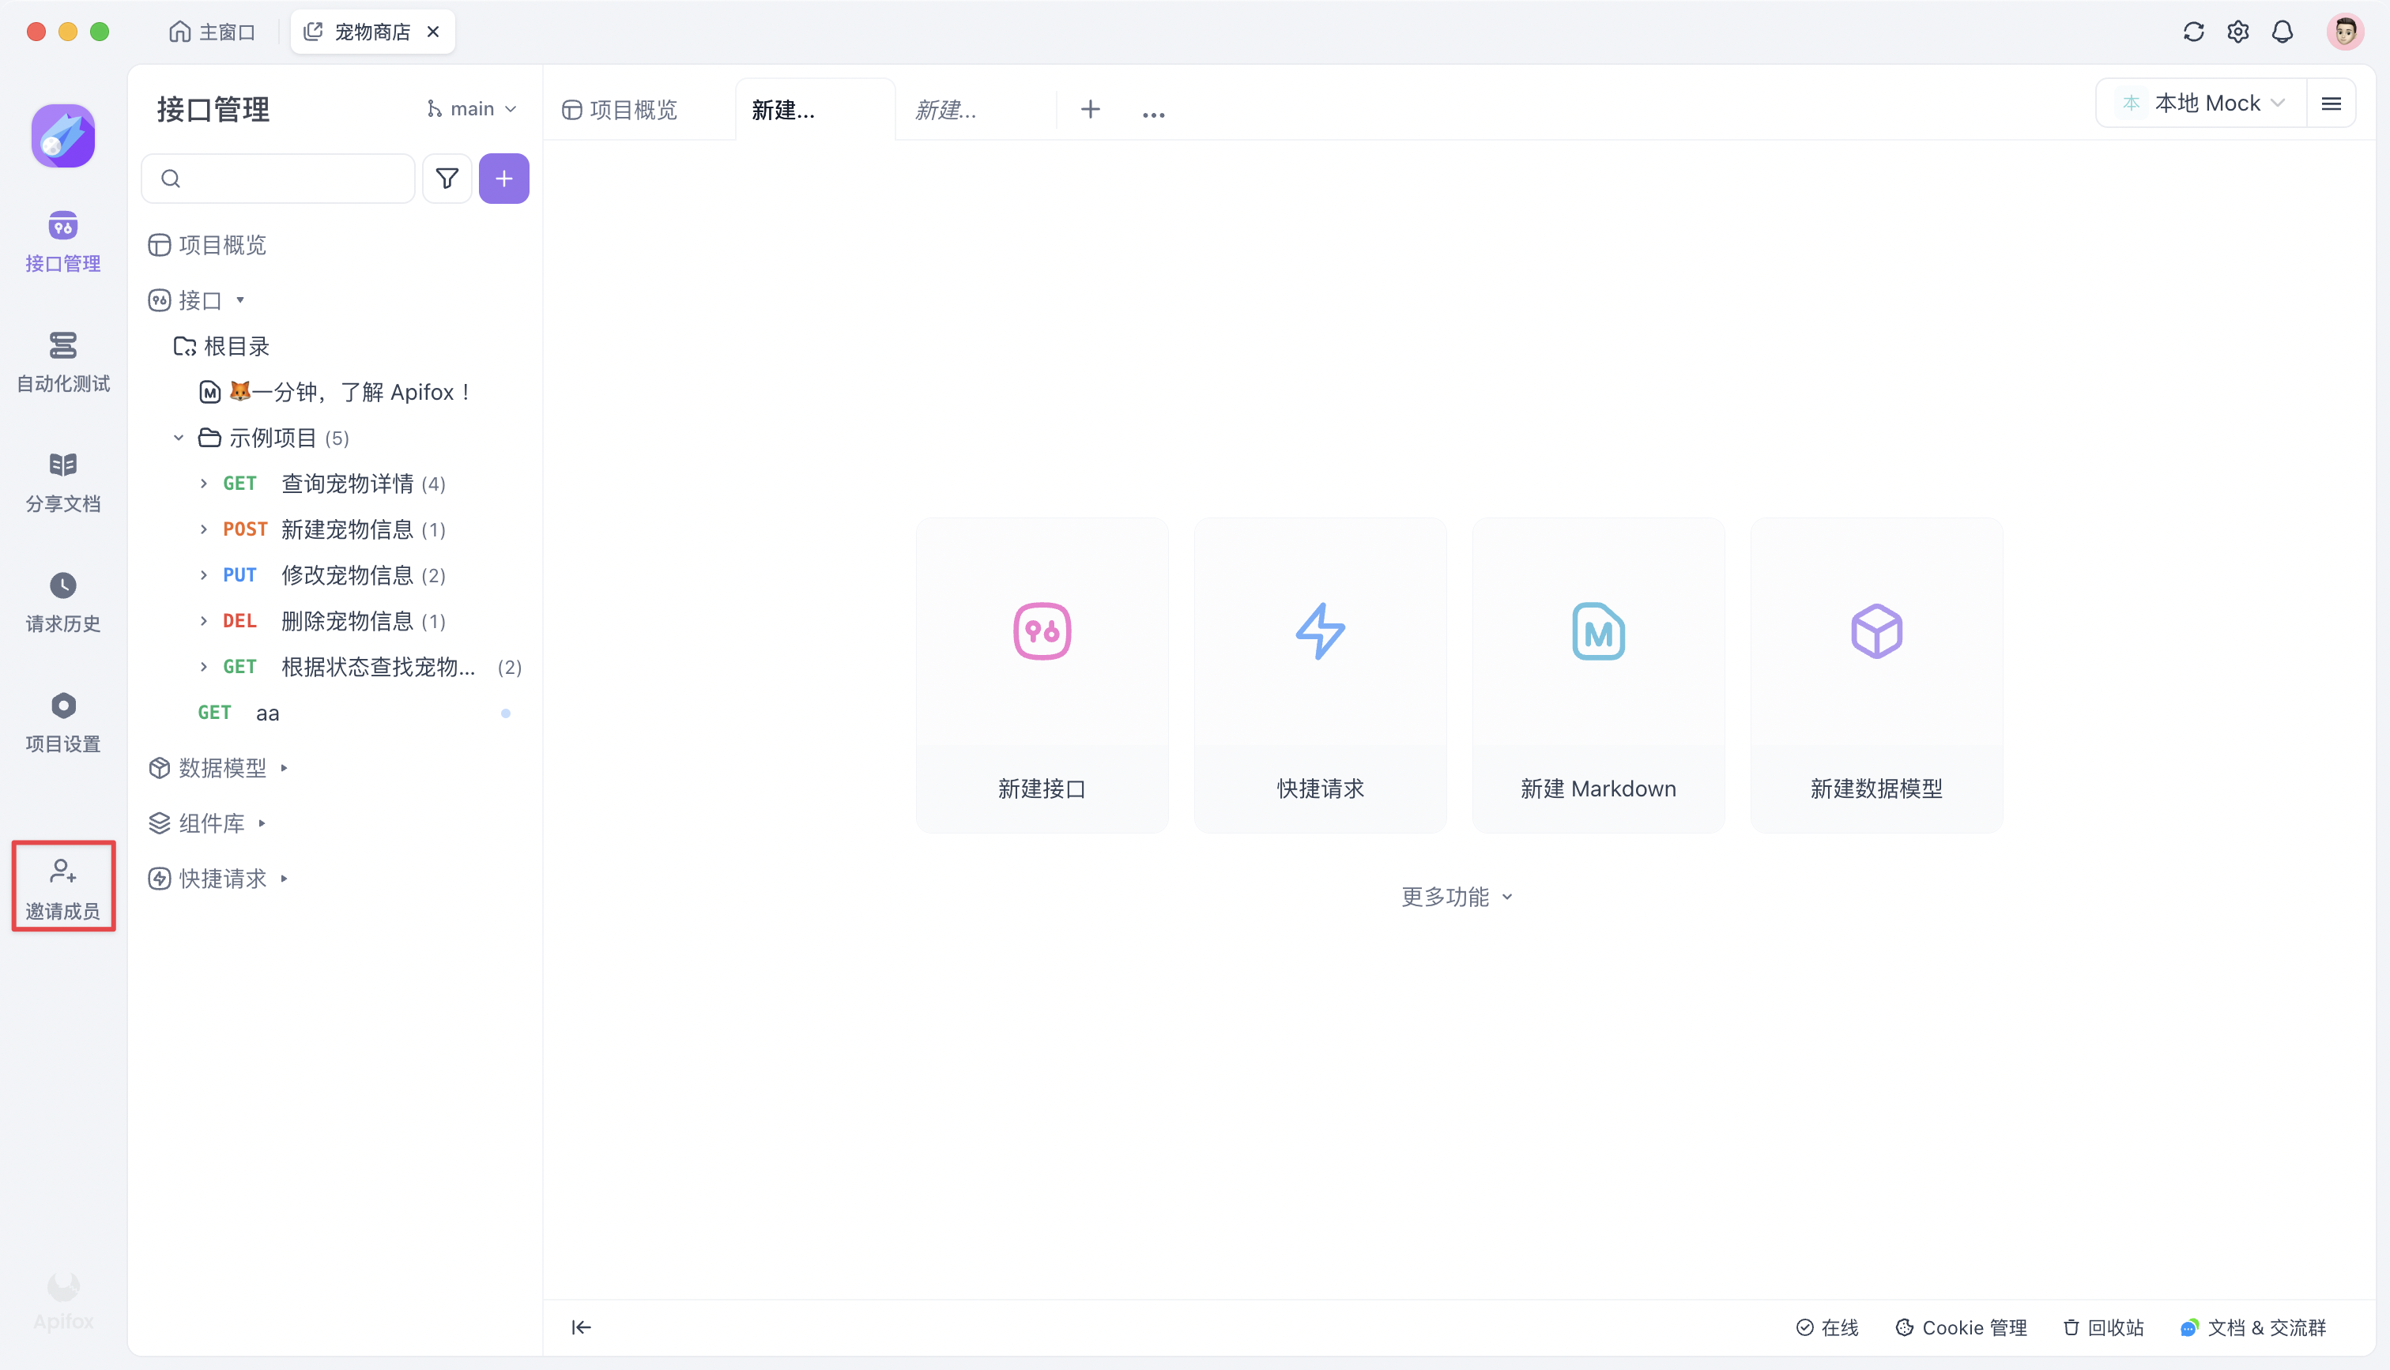The width and height of the screenshot is (2390, 1370).
Task: Open 分享文档 in the sidebar
Action: pyautogui.click(x=63, y=482)
